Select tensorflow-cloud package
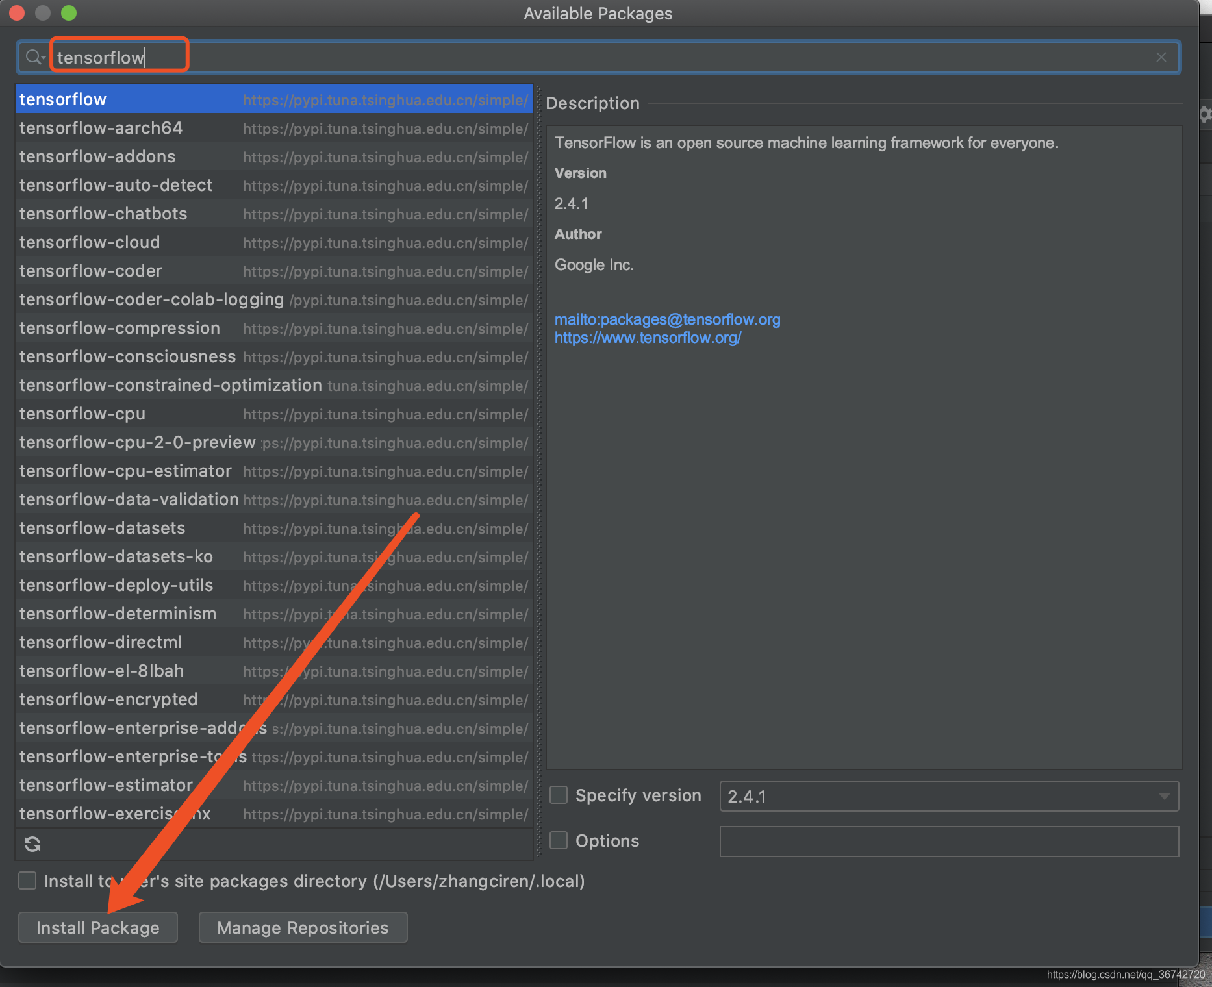 pos(274,242)
